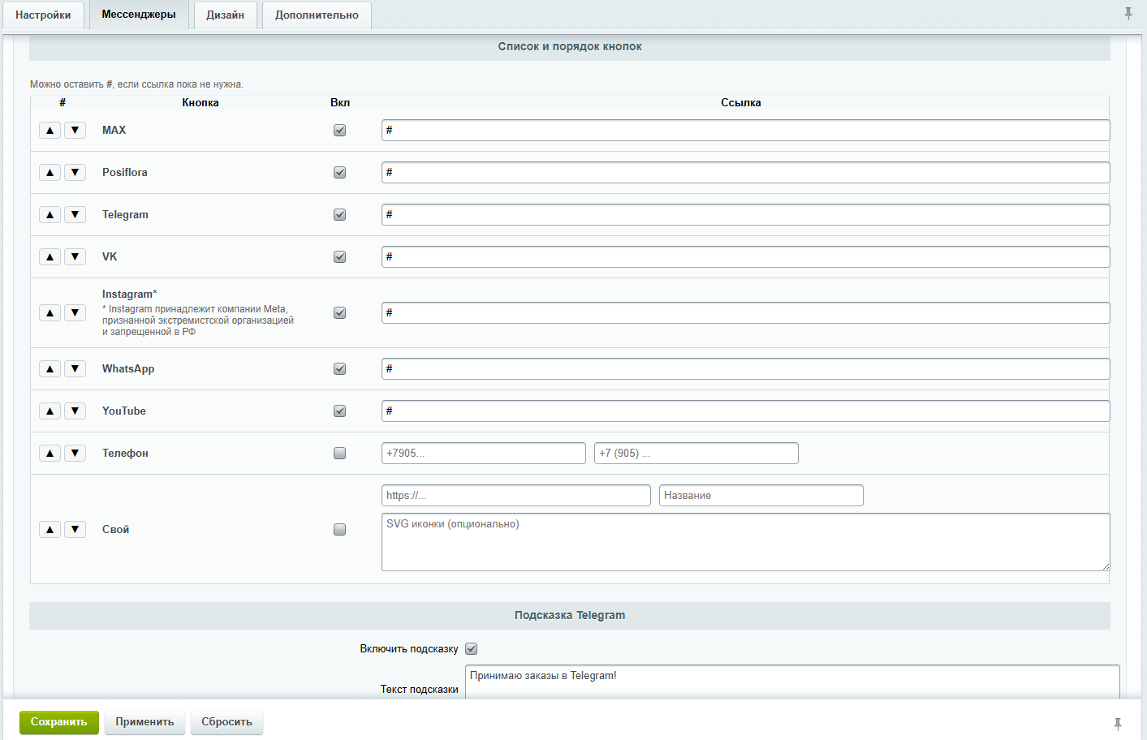The width and height of the screenshot is (1147, 740).
Task: Click the Подсказка Telegram section heading
Action: [x=570, y=615]
